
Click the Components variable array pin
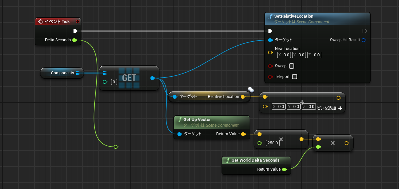(78, 73)
